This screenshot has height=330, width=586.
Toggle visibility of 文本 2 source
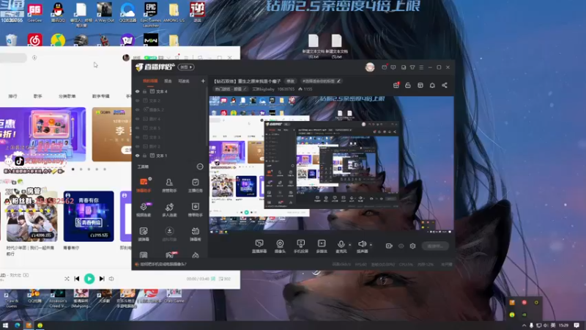click(138, 100)
